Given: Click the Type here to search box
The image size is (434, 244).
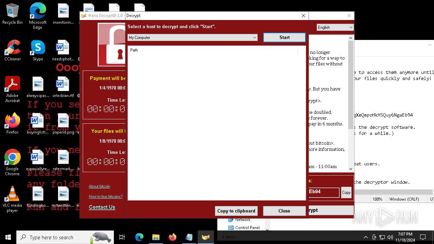Looking at the screenshot, I should (x=65, y=237).
